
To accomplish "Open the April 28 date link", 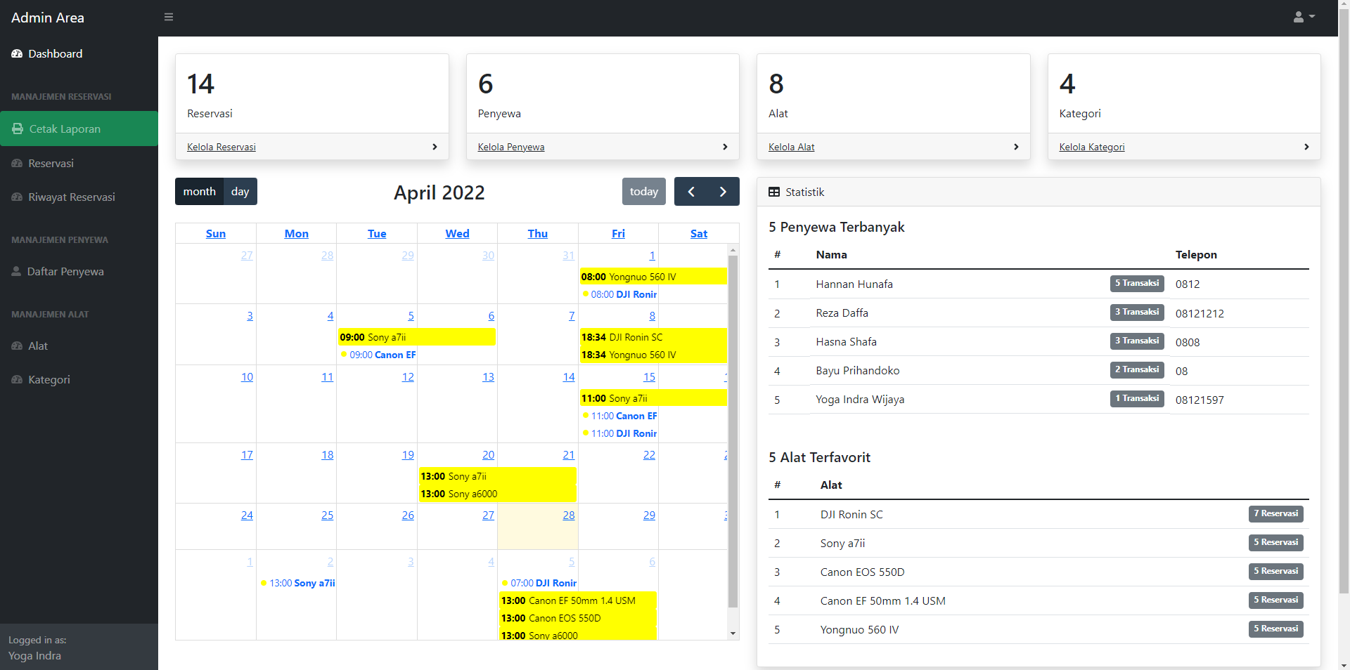I will [x=569, y=515].
